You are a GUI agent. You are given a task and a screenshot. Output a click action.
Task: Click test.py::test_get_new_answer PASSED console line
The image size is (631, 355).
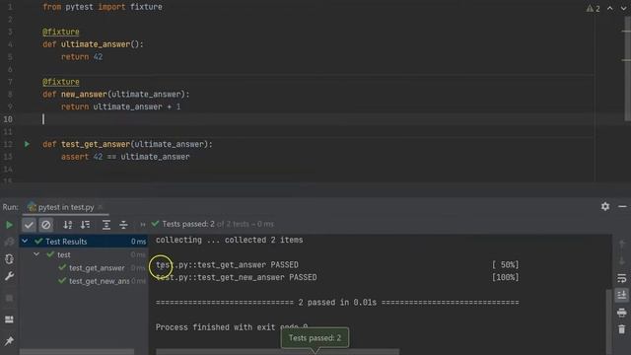point(237,277)
